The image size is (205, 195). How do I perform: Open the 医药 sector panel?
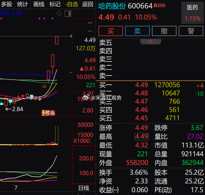click(192, 13)
